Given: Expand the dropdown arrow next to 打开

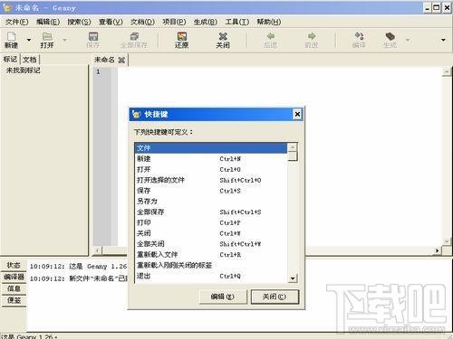Looking at the screenshot, I should click(x=64, y=40).
